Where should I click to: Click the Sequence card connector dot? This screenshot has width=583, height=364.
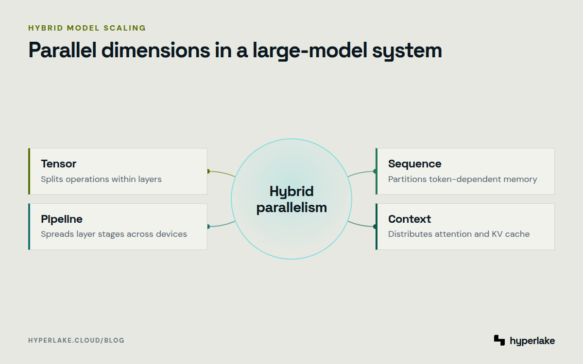point(375,171)
